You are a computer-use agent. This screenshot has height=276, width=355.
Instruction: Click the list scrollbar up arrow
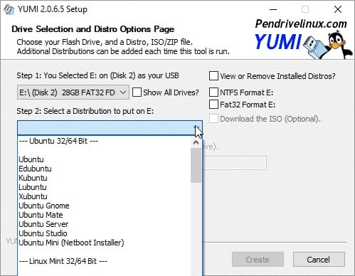(x=196, y=142)
